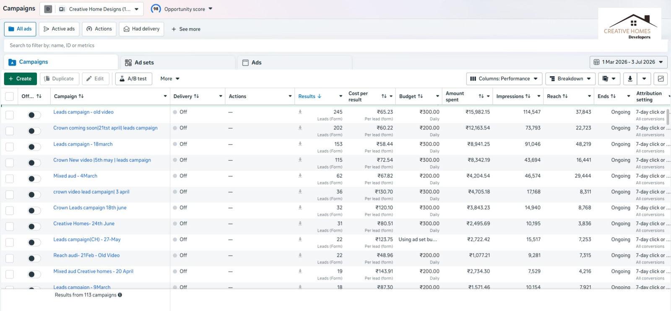The height and width of the screenshot is (311, 671).
Task: Sort by the Results column header
Action: tap(310, 96)
